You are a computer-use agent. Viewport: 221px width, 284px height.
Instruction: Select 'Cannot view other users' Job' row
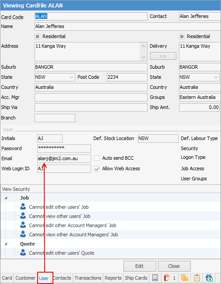[111, 216]
